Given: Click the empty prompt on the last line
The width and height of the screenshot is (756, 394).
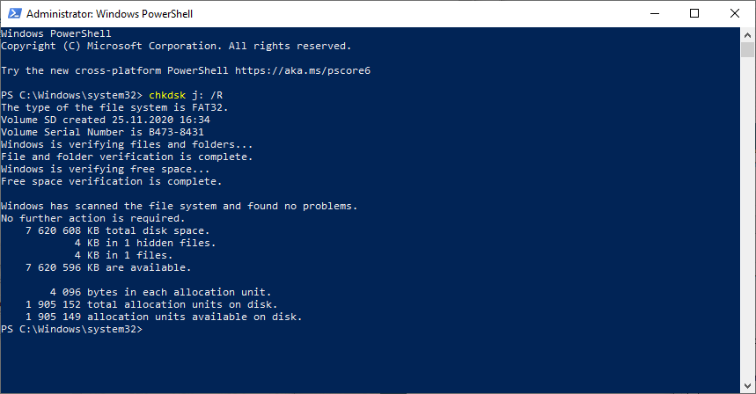Looking at the screenshot, I should (150, 329).
